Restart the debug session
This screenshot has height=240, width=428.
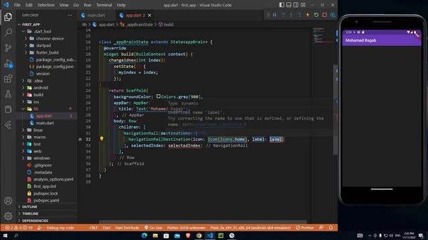pyautogui.click(x=316, y=15)
